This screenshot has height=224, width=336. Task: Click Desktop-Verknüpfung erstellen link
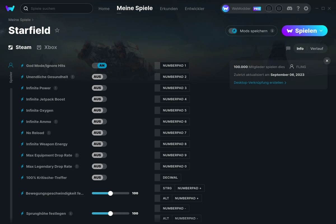click(260, 83)
